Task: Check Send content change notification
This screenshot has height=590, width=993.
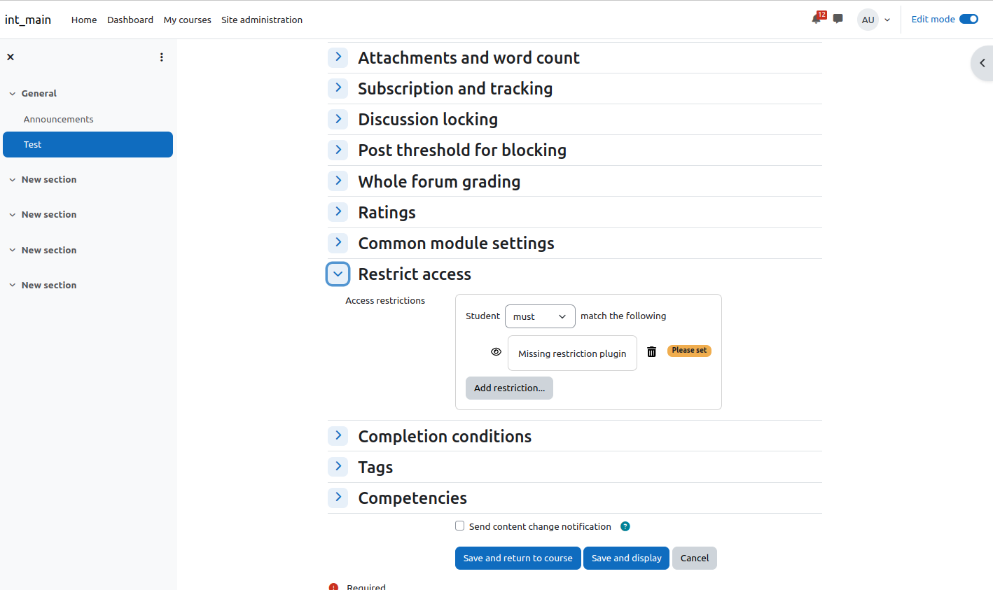Action: [460, 526]
